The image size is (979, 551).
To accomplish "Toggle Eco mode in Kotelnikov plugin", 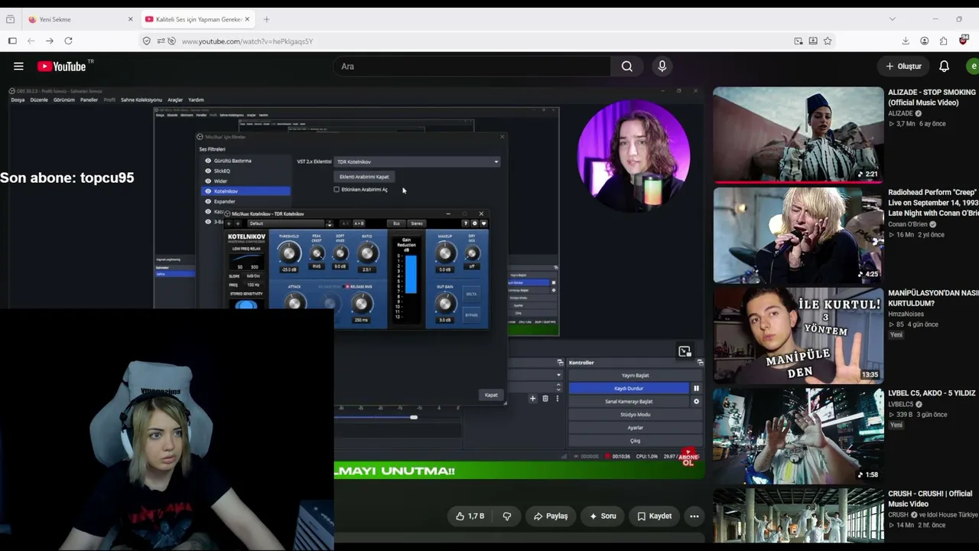I will (x=396, y=223).
